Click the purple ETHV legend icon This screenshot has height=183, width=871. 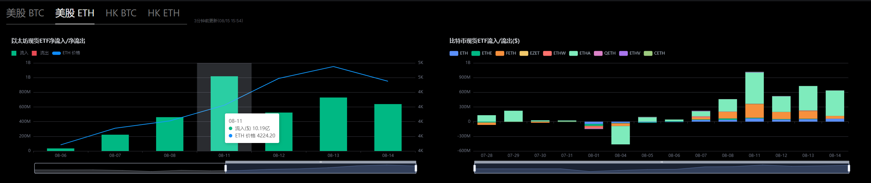(623, 54)
